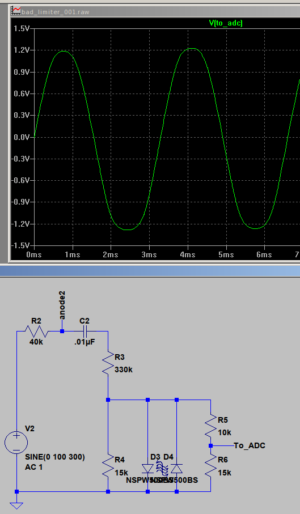Click the wire junction under the anode2 label
The height and width of the screenshot is (514, 300).
62,332
